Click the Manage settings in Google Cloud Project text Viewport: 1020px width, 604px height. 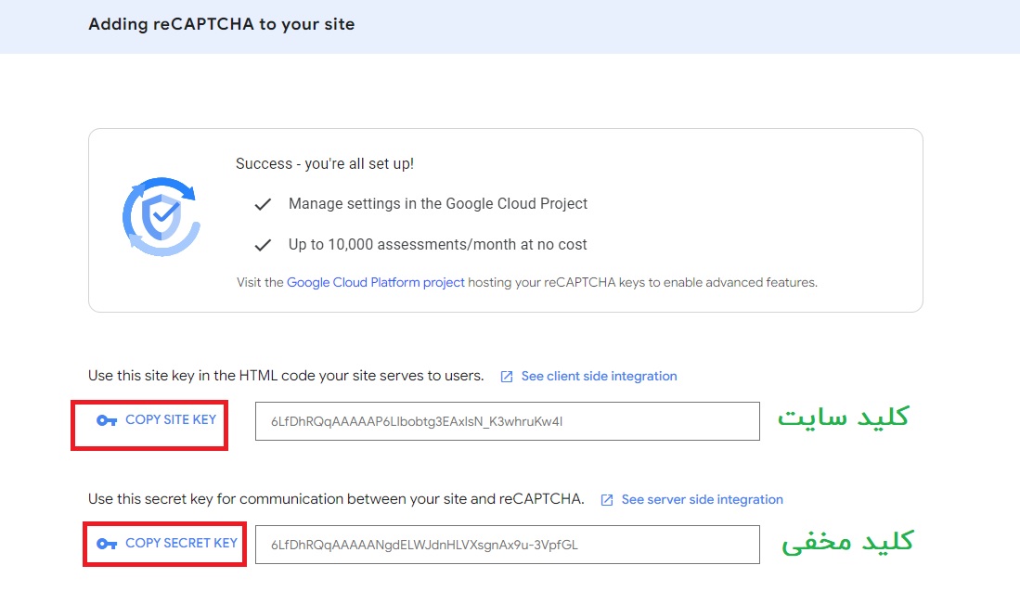(x=437, y=203)
